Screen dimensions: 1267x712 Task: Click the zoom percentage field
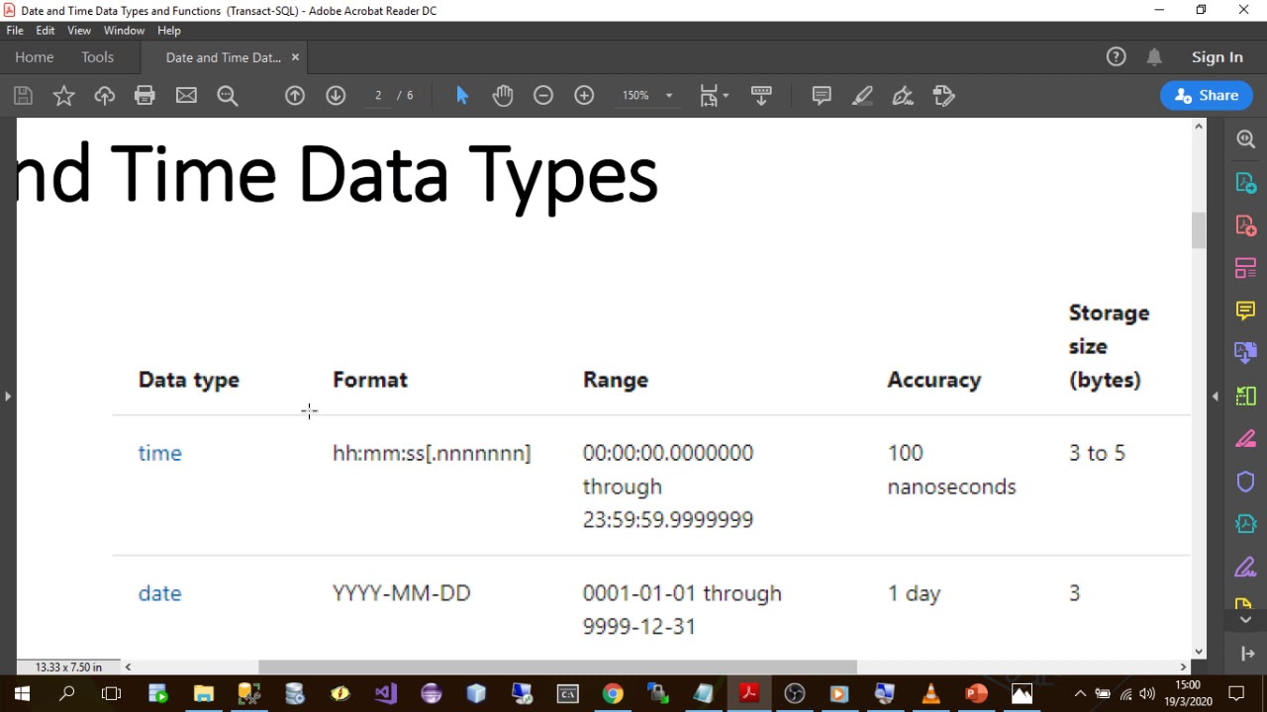(635, 96)
